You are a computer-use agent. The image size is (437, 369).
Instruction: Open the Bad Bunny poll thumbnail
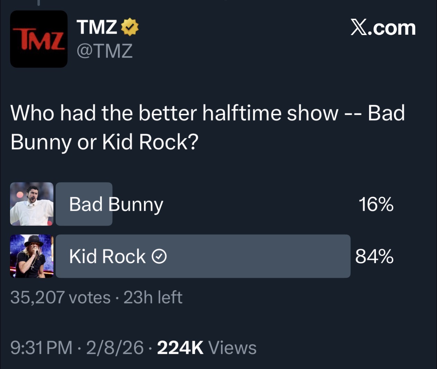[32, 204]
